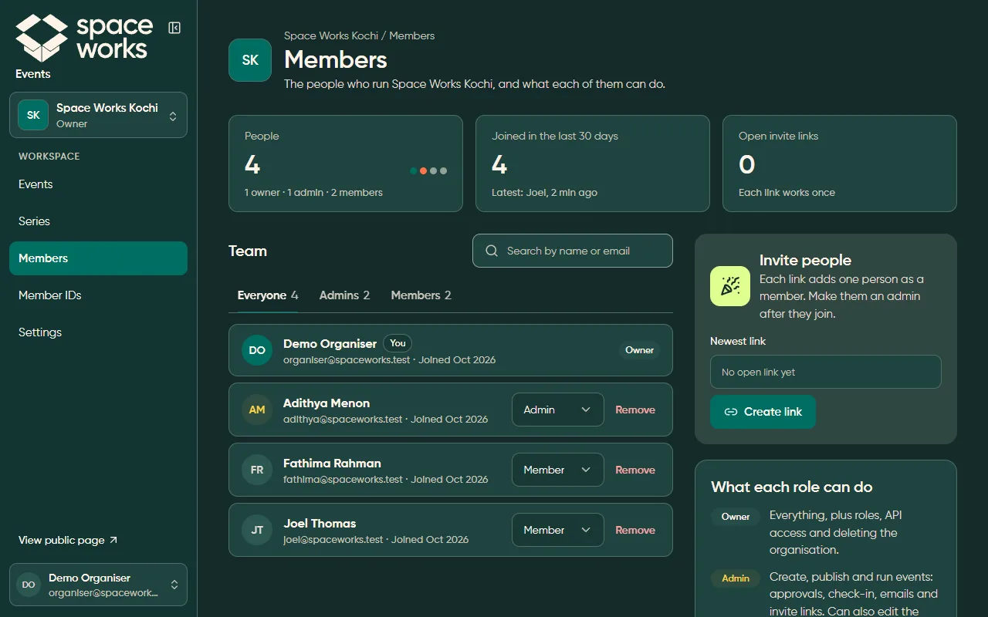Open Member IDs in the sidebar

click(98, 295)
